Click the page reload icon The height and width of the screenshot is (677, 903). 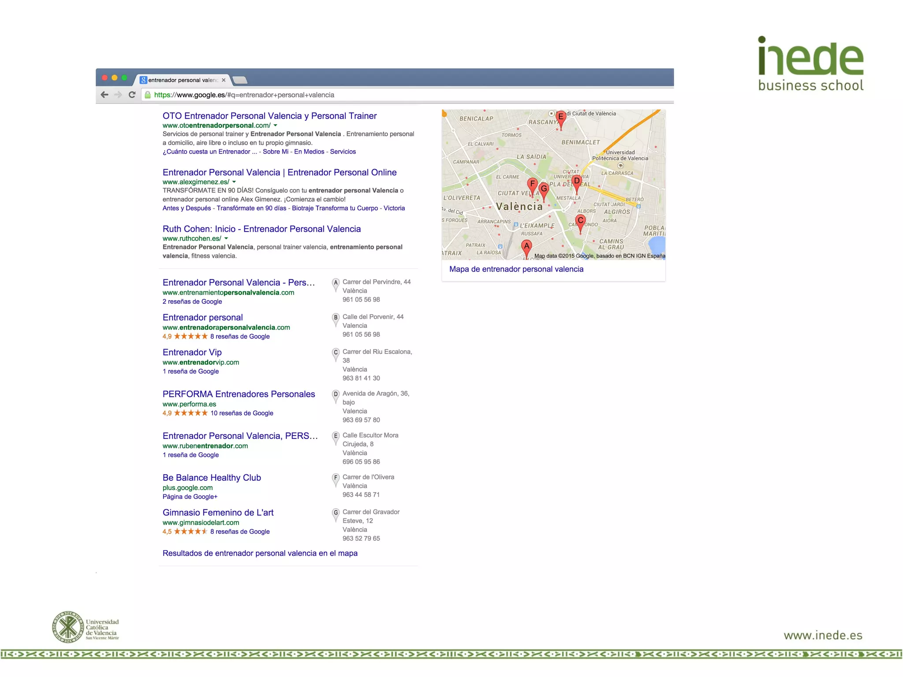[x=132, y=95]
